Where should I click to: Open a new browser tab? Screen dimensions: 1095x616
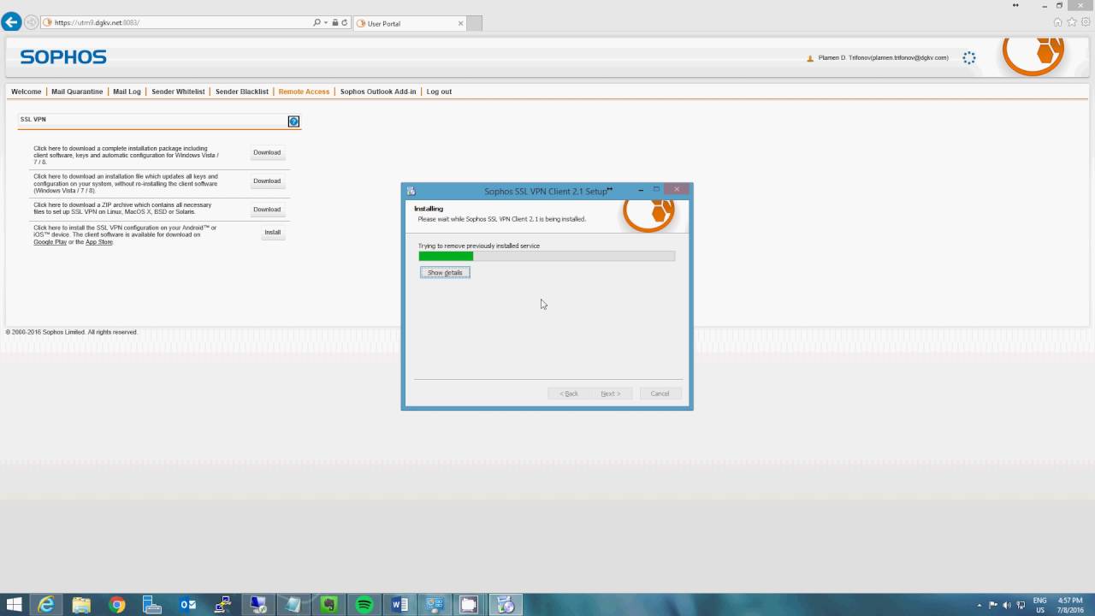474,23
